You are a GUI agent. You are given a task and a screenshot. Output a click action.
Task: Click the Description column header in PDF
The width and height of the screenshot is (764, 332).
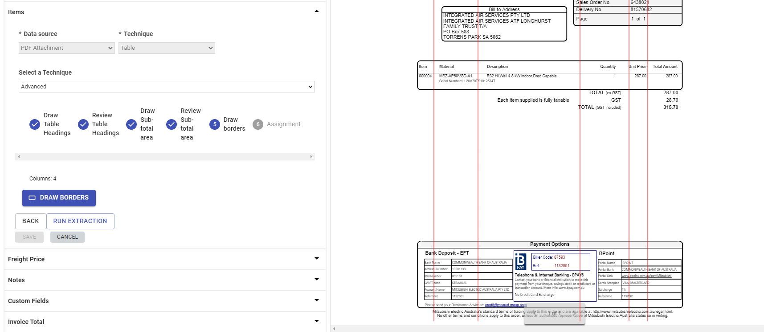pos(497,67)
